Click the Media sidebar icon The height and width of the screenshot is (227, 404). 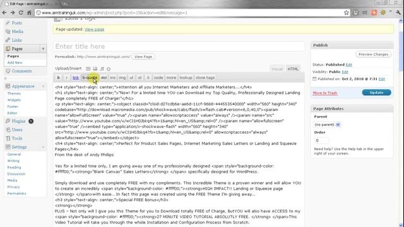pyautogui.click(x=8, y=32)
